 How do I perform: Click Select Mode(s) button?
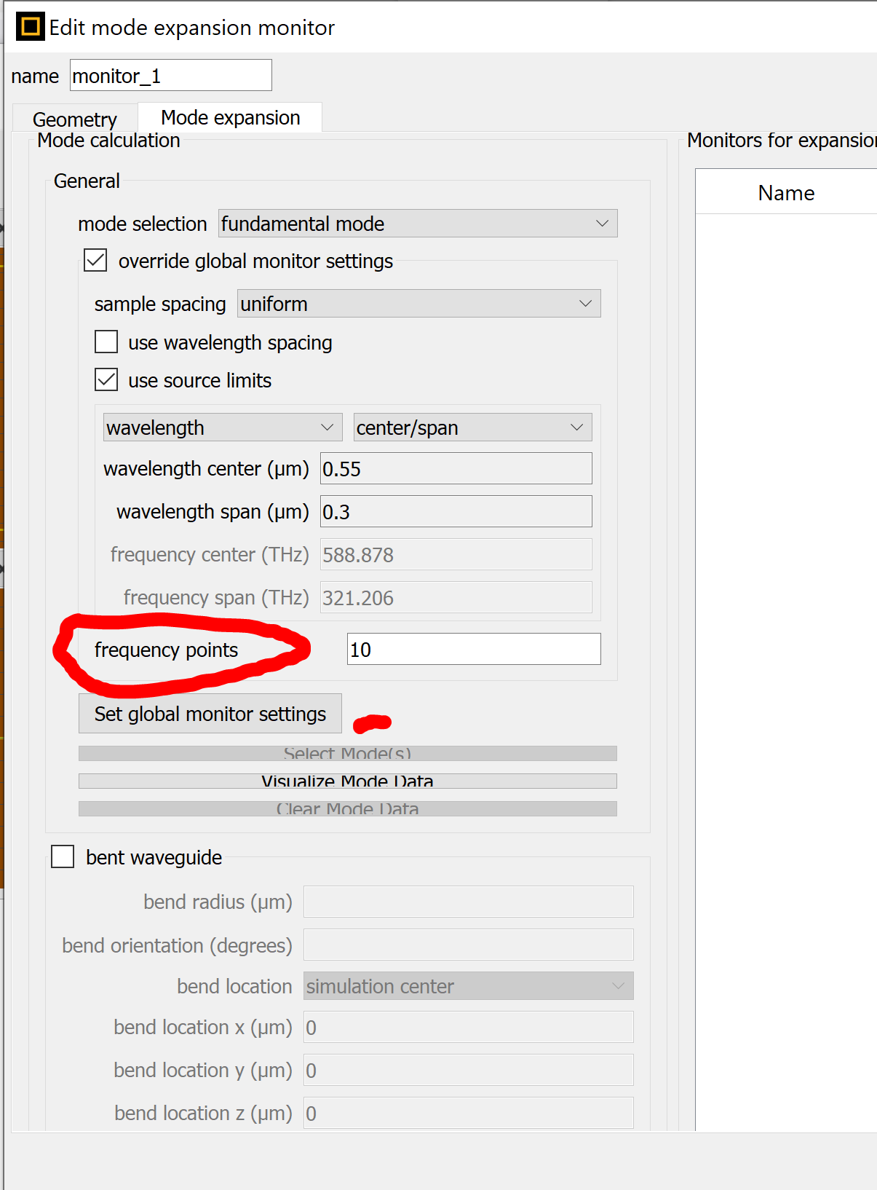coord(348,753)
